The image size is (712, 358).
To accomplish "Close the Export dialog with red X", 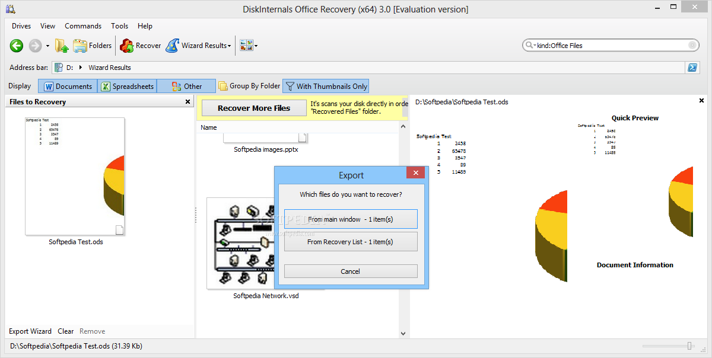I will coord(415,173).
